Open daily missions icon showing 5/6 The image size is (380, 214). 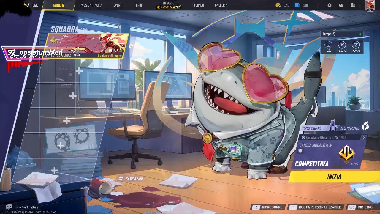coord(328,45)
